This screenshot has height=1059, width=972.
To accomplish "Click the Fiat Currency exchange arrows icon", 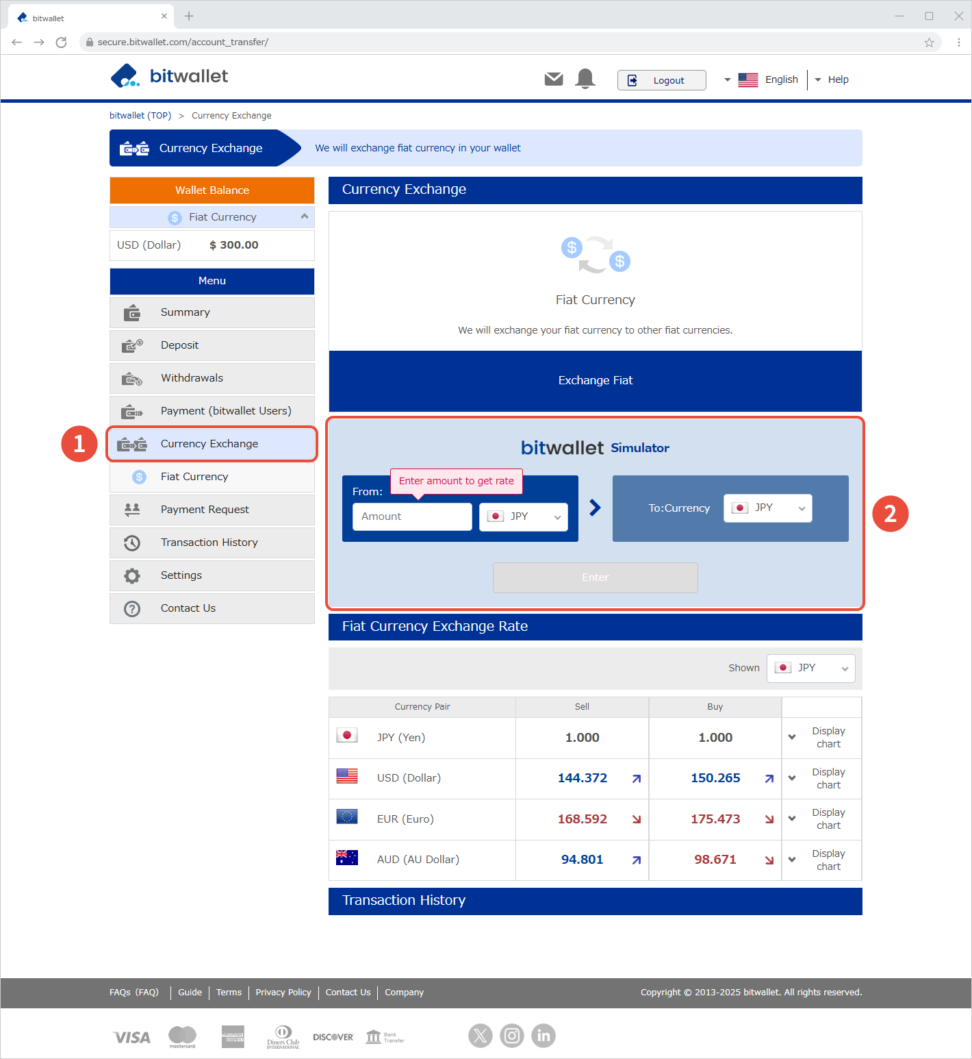I will point(596,254).
